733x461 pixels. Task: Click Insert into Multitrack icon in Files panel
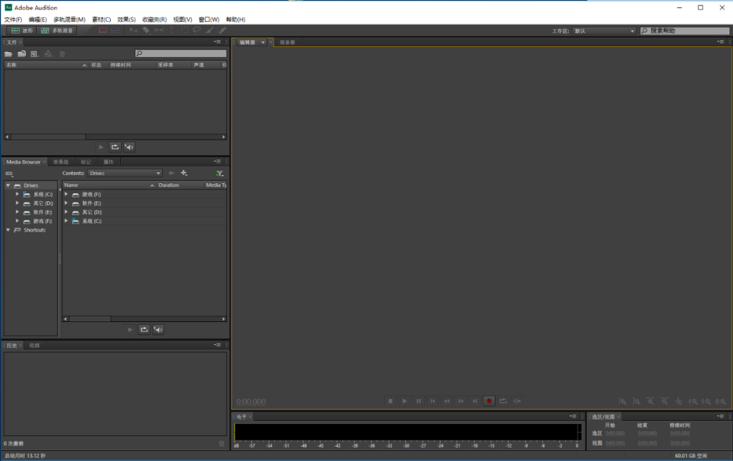[x=48, y=54]
